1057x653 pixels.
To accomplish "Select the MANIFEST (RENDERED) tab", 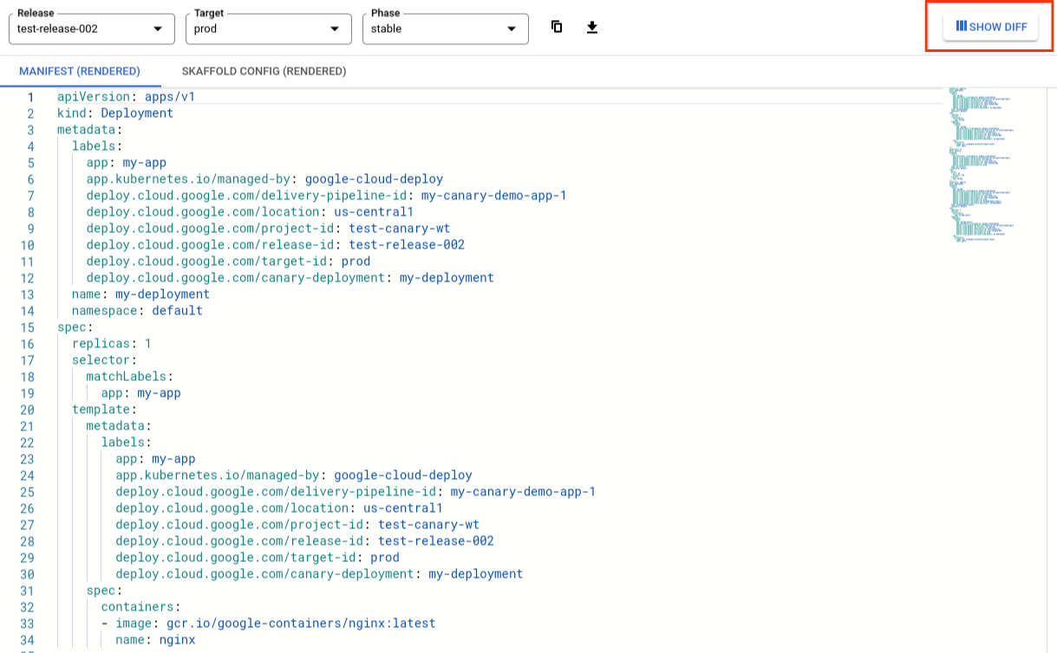I will (81, 71).
